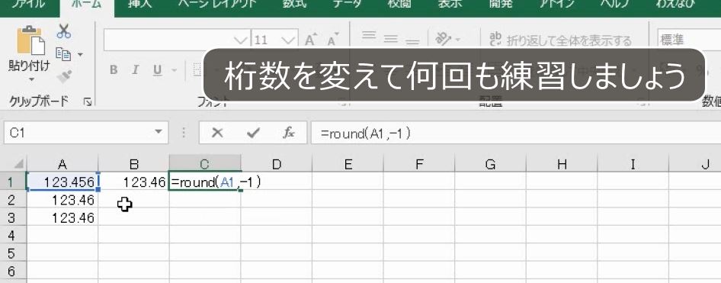This screenshot has width=721, height=283.
Task: Click the Paste clipboard icon
Action: pyautogui.click(x=30, y=40)
